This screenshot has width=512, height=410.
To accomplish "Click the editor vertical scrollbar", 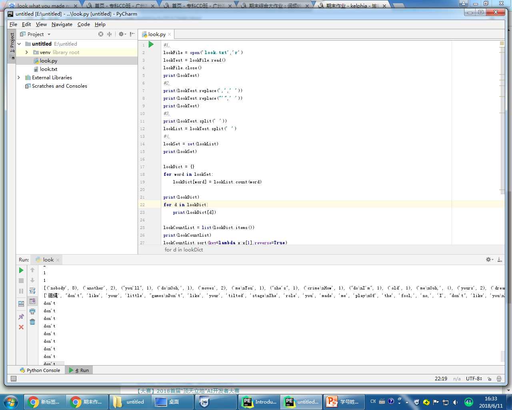I will 502,120.
